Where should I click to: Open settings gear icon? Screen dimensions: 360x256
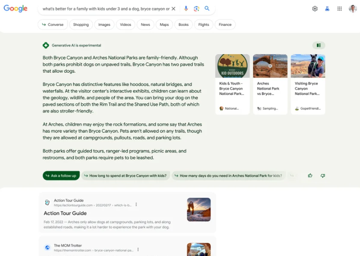[x=315, y=8]
